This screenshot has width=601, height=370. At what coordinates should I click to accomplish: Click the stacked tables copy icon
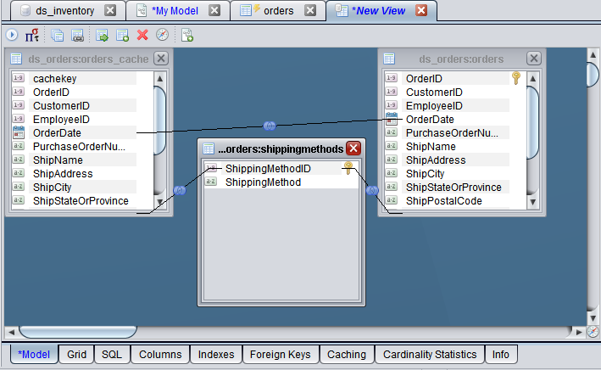pos(57,36)
